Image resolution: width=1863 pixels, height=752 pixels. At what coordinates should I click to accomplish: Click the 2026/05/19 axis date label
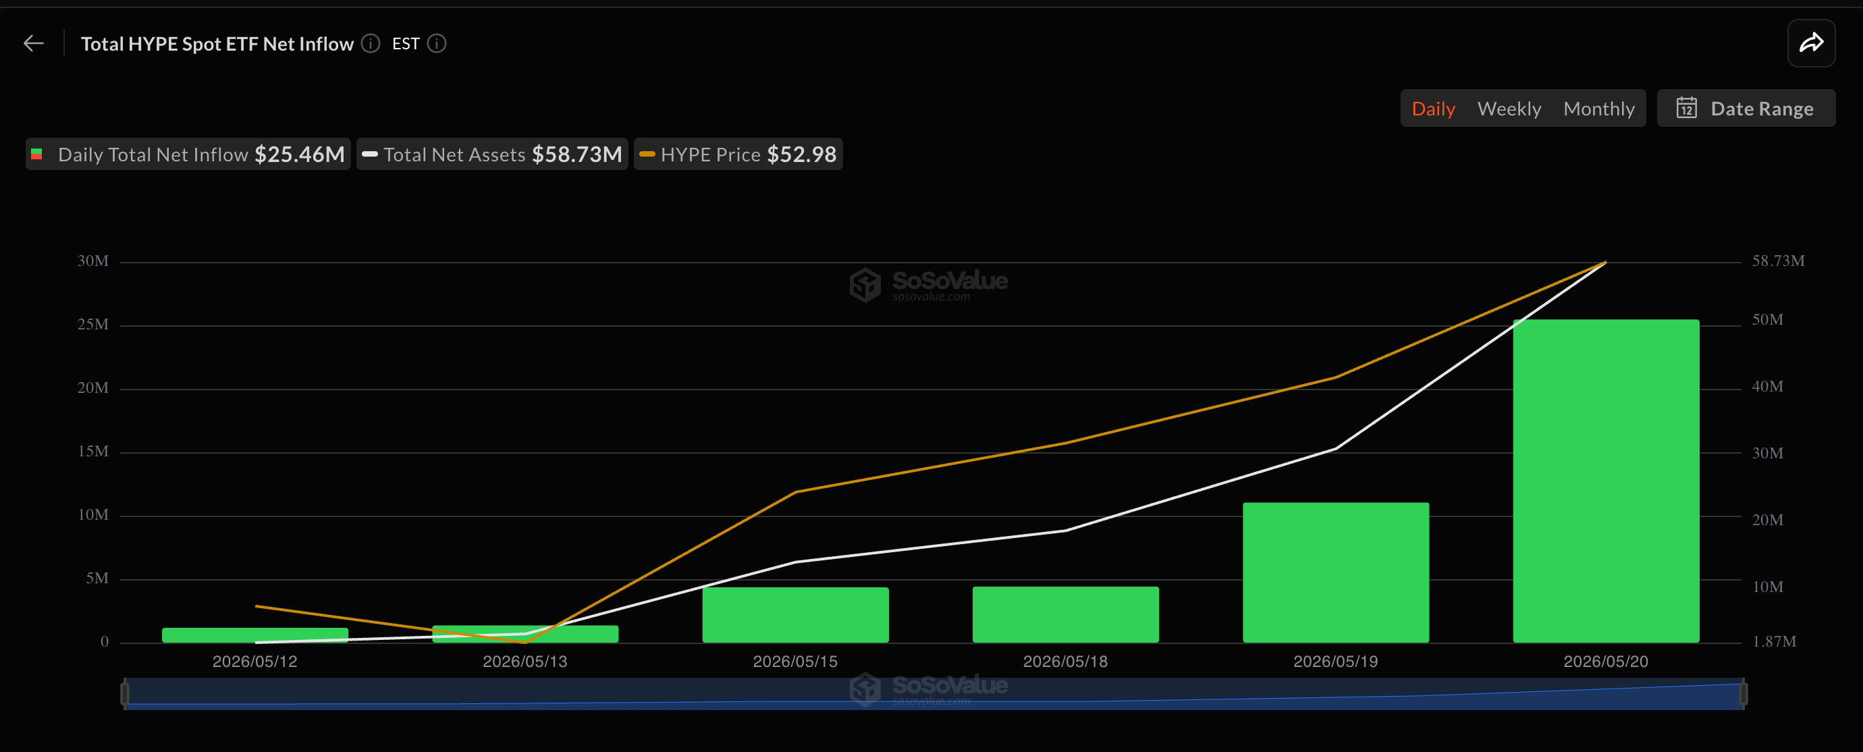[x=1335, y=662]
